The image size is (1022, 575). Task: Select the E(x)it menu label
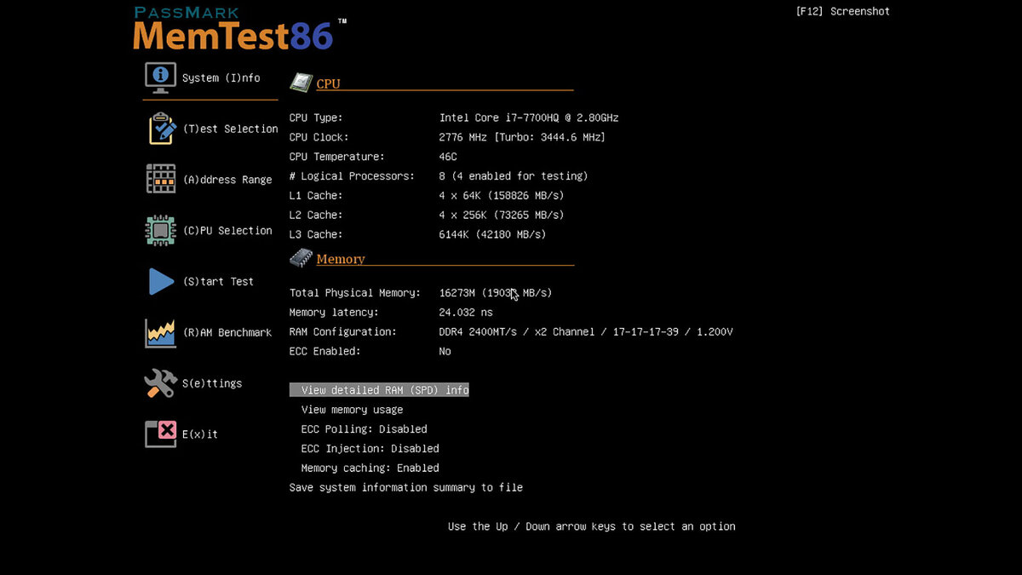[x=200, y=434]
